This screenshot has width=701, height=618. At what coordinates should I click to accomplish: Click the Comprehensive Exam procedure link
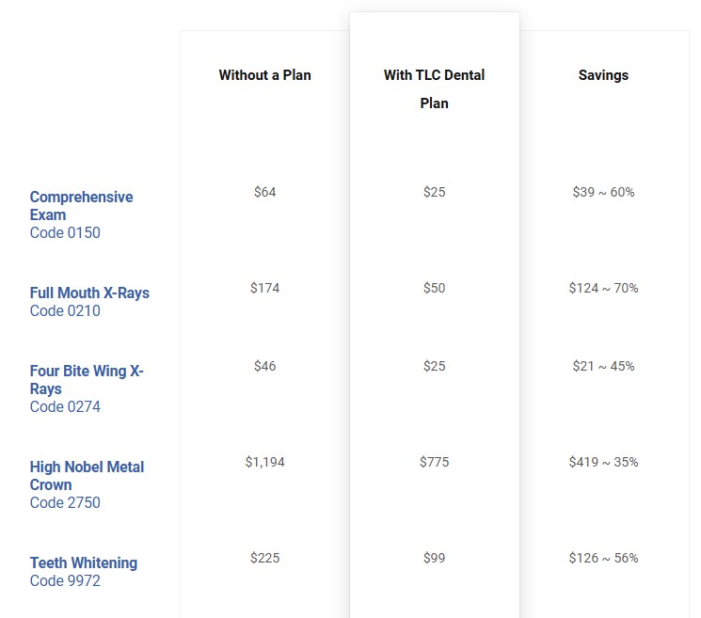click(81, 205)
